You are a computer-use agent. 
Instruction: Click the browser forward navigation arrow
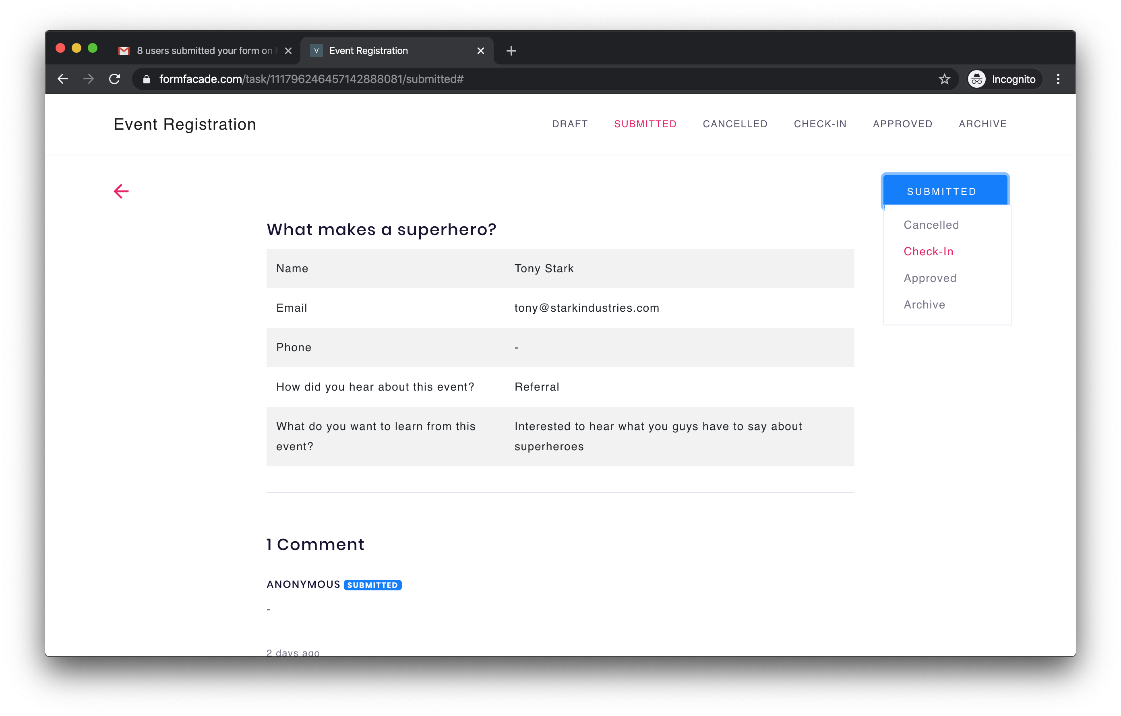click(x=89, y=79)
